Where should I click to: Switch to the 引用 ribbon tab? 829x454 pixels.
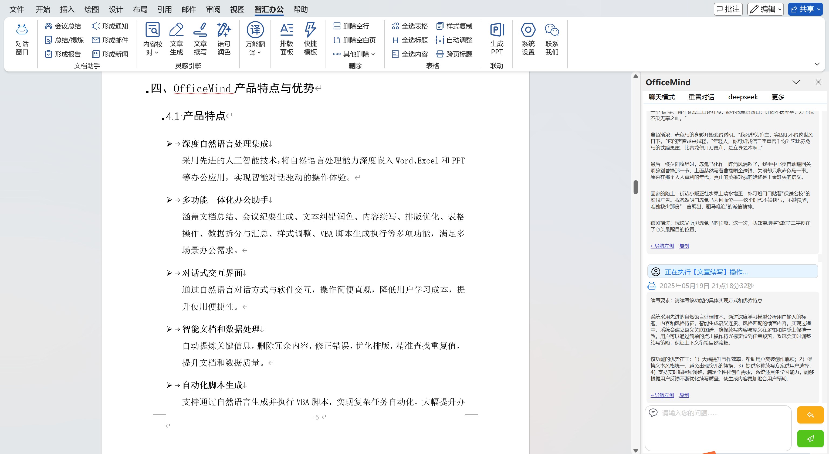pos(164,9)
